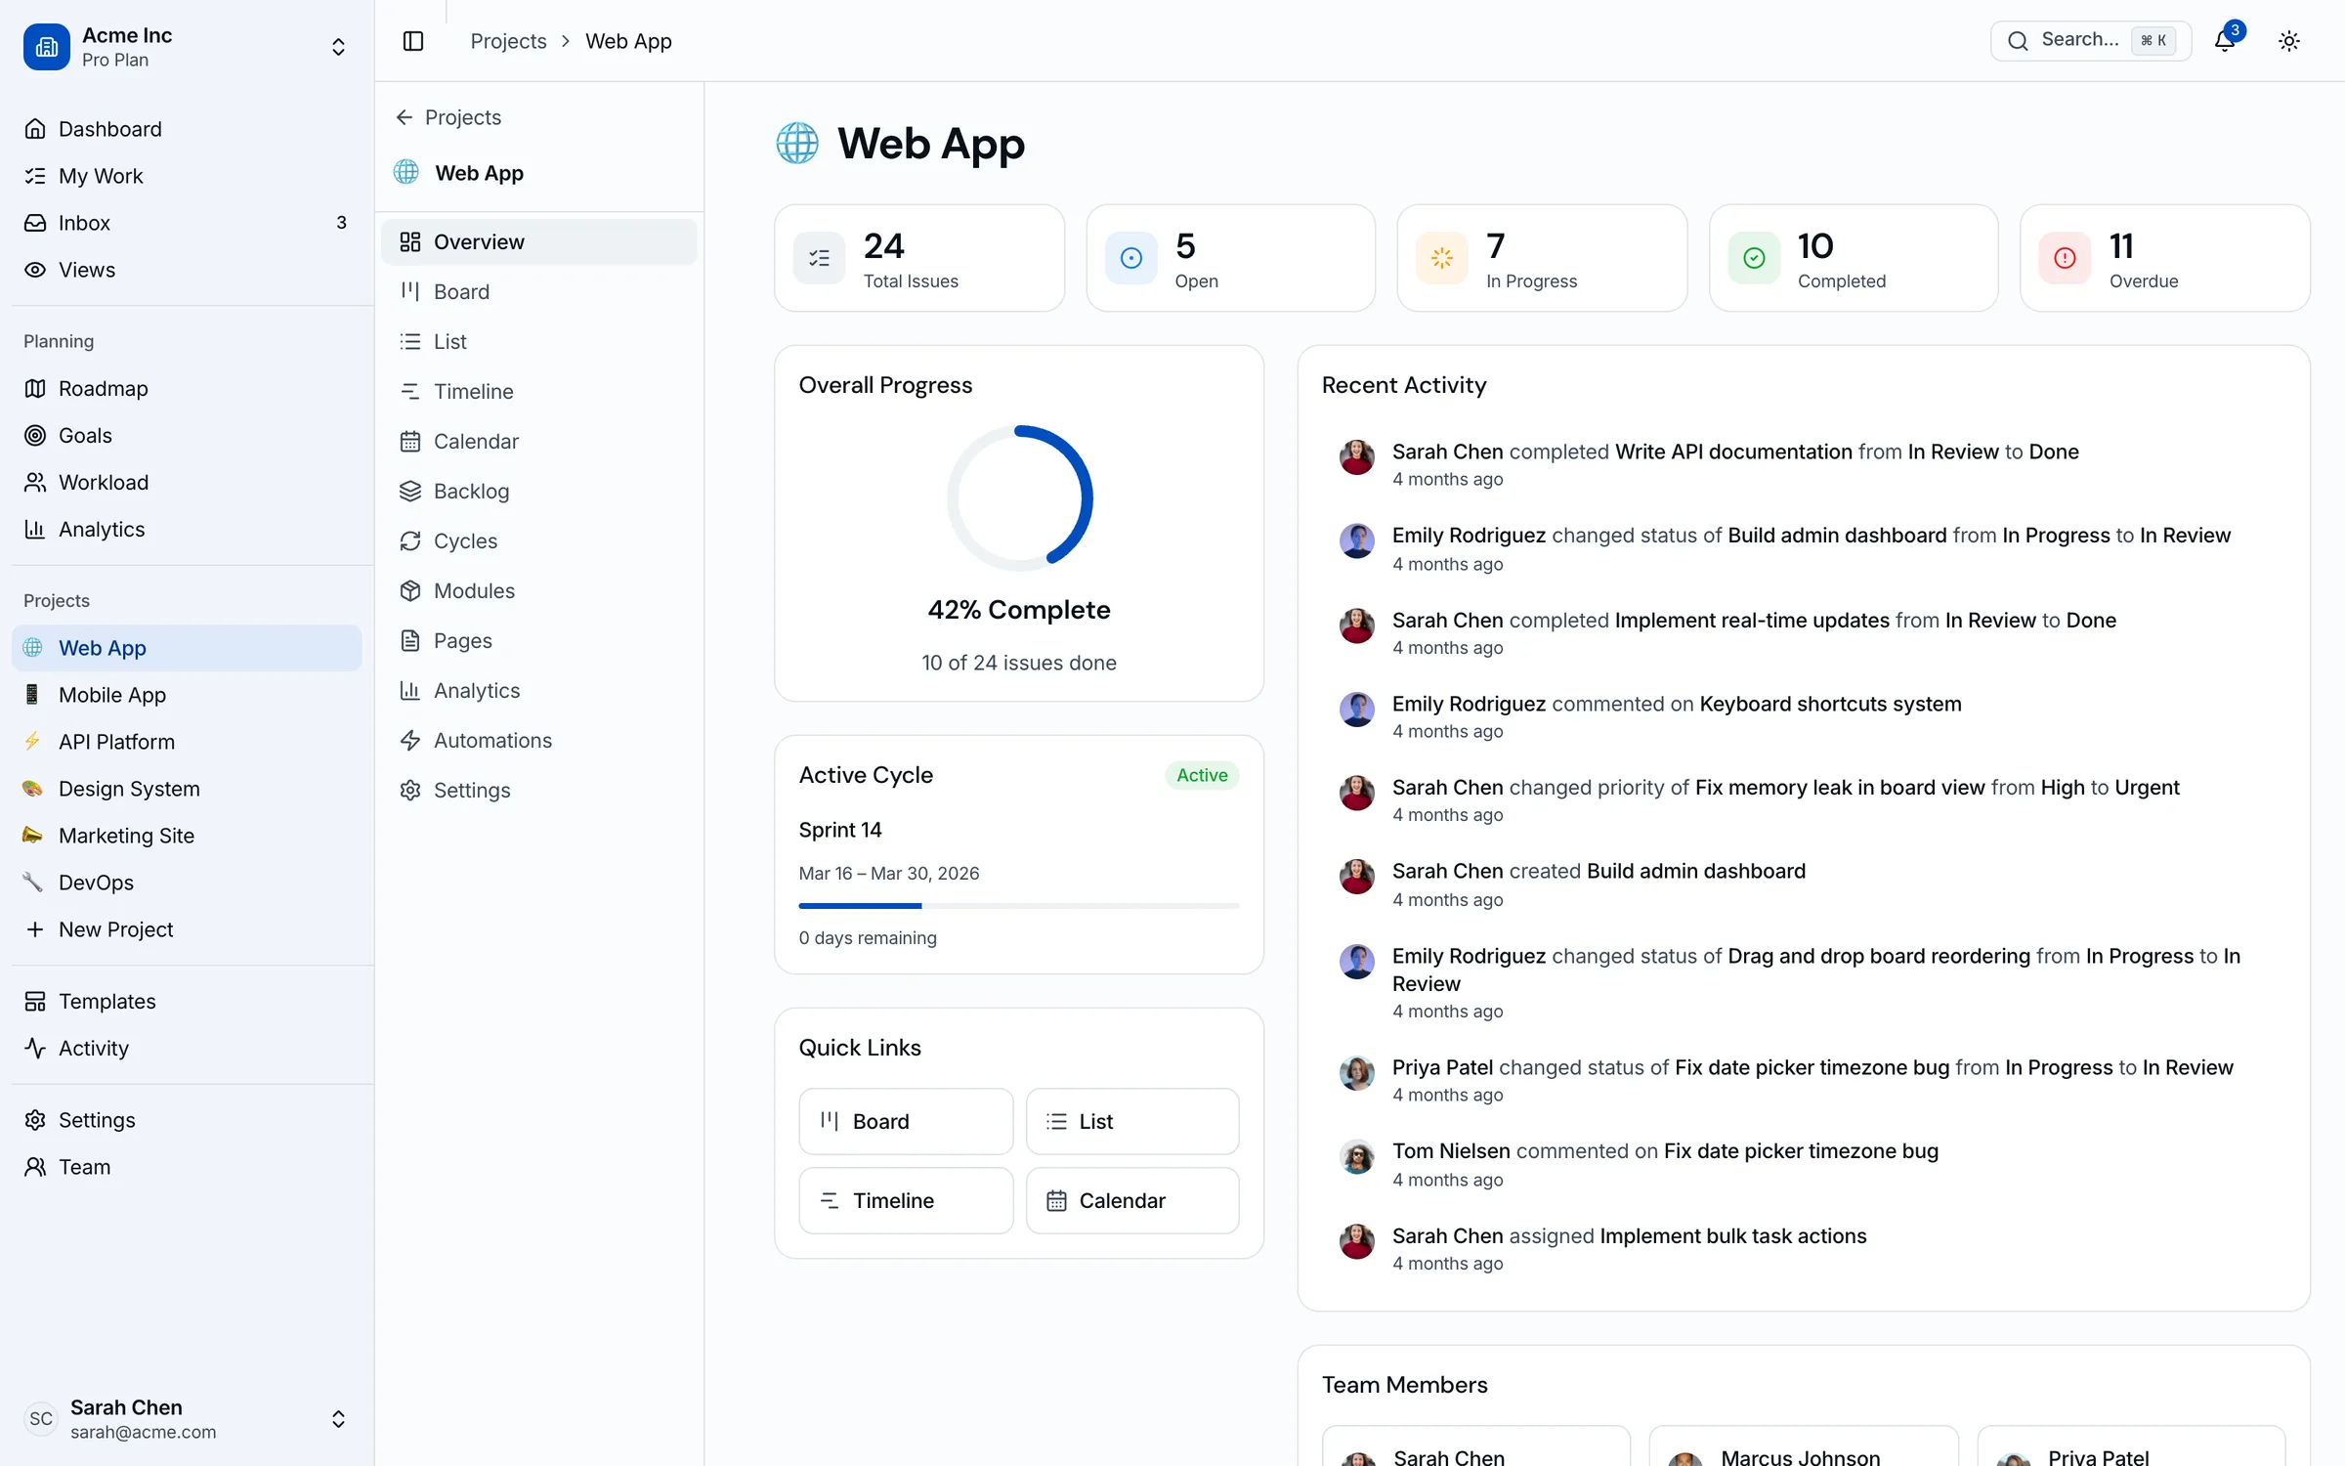Image resolution: width=2345 pixels, height=1466 pixels.
Task: Go to Dashboard in sidebar
Action: (x=187, y=129)
